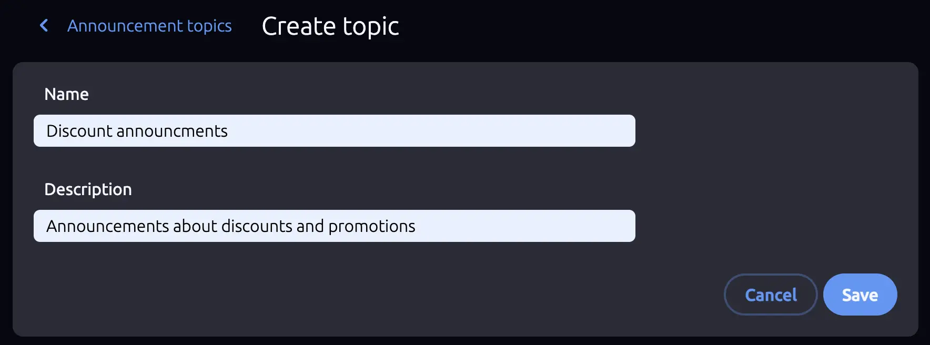Click the Name label
This screenshot has height=345, width=930.
tap(67, 94)
